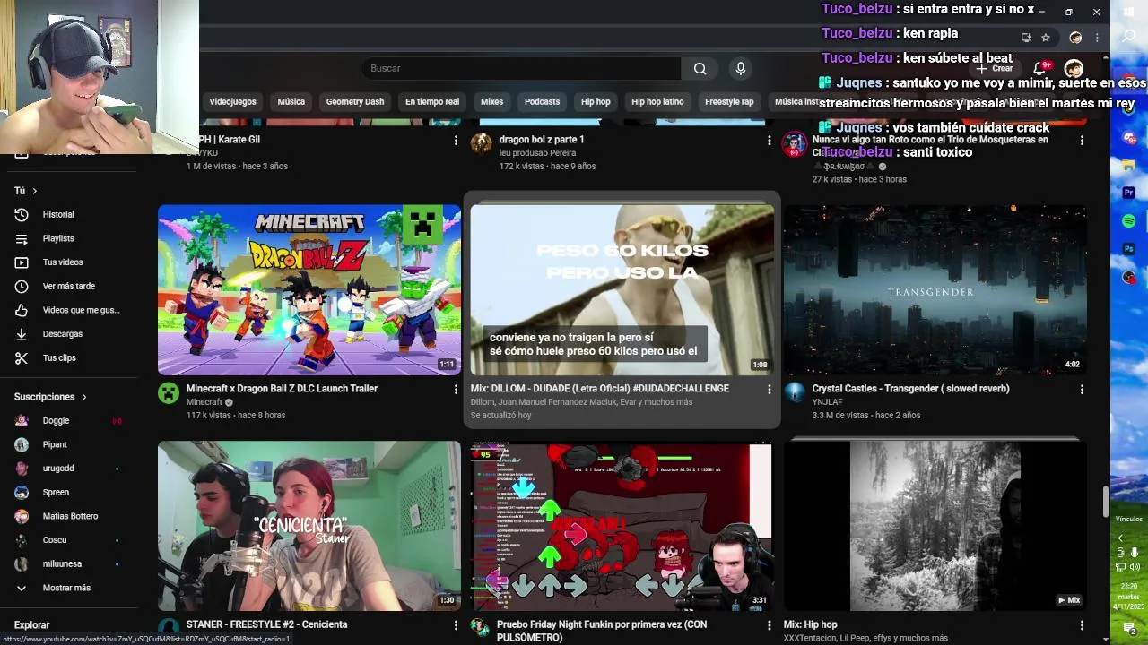Click the Playlists icon in sidebar
The width and height of the screenshot is (1148, 645).
22,238
